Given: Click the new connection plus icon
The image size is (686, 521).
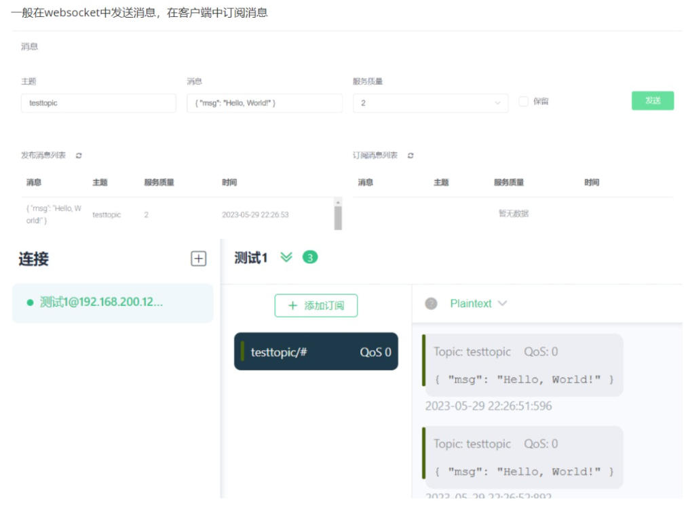Looking at the screenshot, I should pyautogui.click(x=198, y=258).
